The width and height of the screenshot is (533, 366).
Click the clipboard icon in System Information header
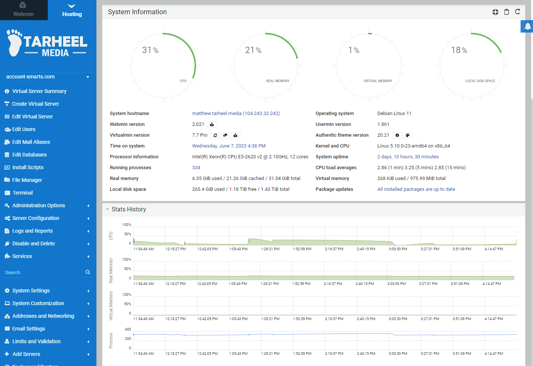506,12
